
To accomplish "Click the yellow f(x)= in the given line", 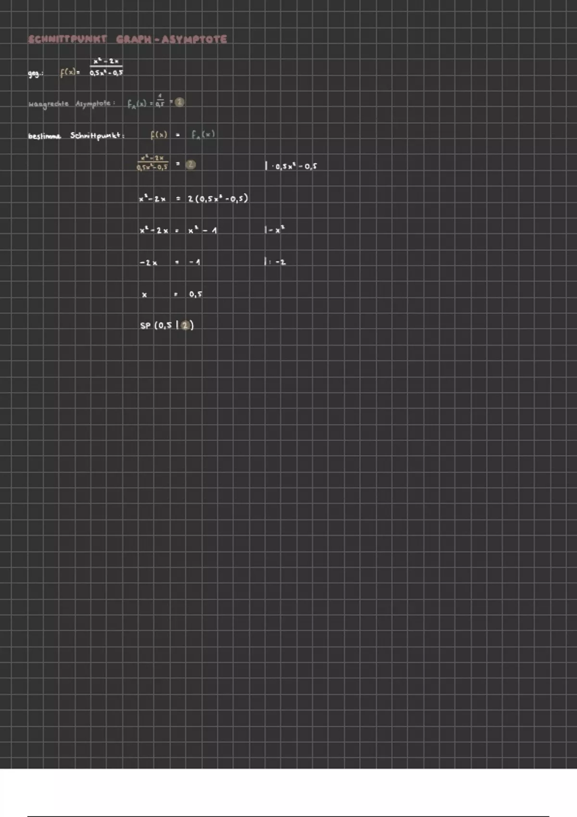I will (70, 73).
